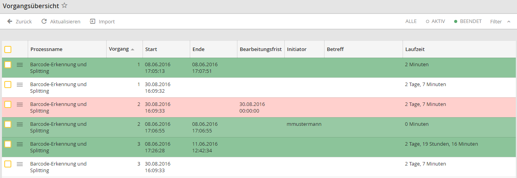Click the favorite star next to Vorgangsübersicht
This screenshot has height=178, width=517.
64,5
